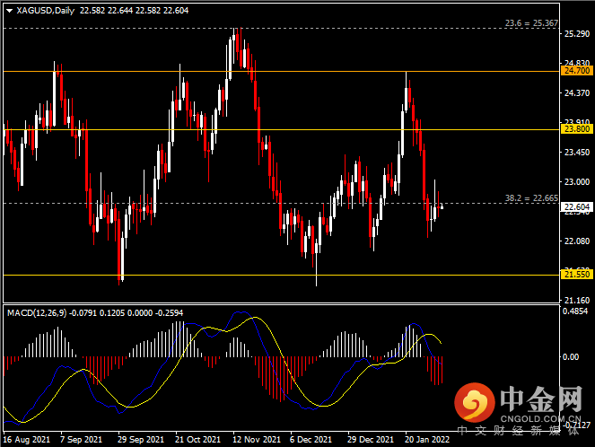
Task: Select the 24.700 orange price label
Action: coord(577,71)
